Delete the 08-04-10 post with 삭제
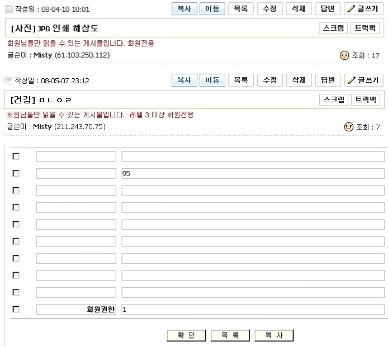The width and height of the screenshot is (388, 347). coord(299,9)
